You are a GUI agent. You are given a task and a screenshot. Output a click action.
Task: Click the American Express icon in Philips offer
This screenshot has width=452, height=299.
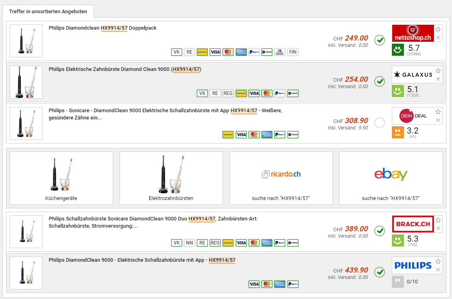[280, 284]
